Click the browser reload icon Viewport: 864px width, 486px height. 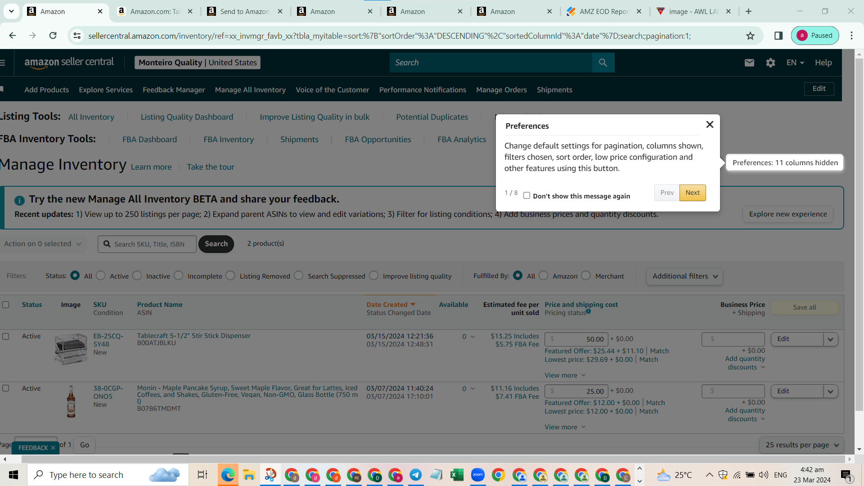coord(53,36)
